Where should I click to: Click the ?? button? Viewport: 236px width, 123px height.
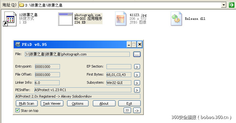coord(127,111)
